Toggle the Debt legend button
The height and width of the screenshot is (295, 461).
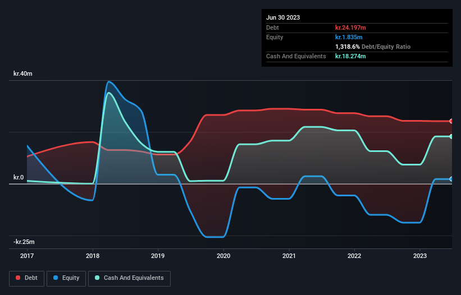(27, 278)
